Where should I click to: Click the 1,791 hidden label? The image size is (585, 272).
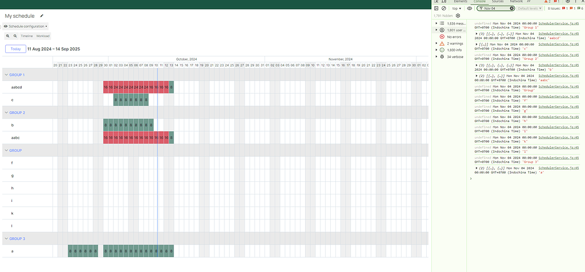(x=443, y=15)
